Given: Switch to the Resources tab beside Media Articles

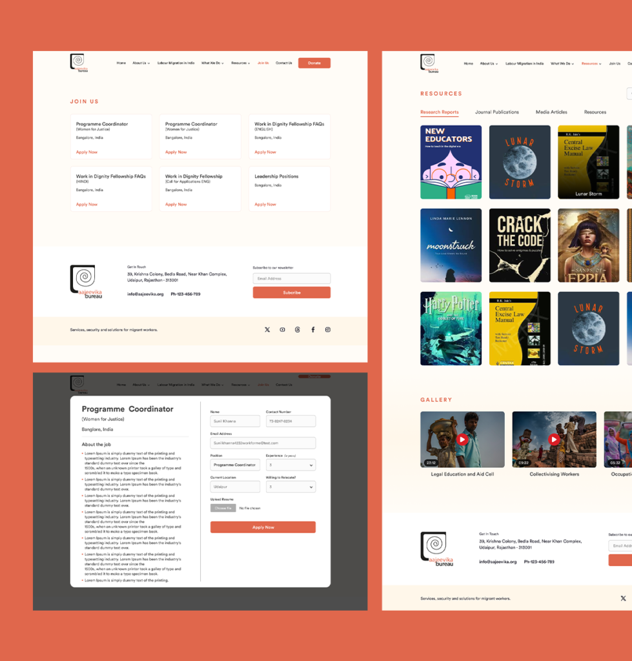Looking at the screenshot, I should (x=595, y=112).
